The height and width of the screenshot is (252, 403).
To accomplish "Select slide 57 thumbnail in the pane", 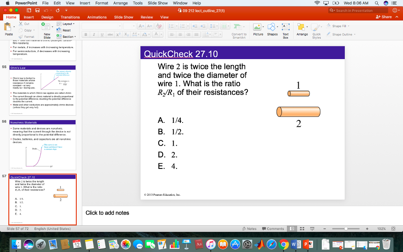I will (x=42, y=199).
